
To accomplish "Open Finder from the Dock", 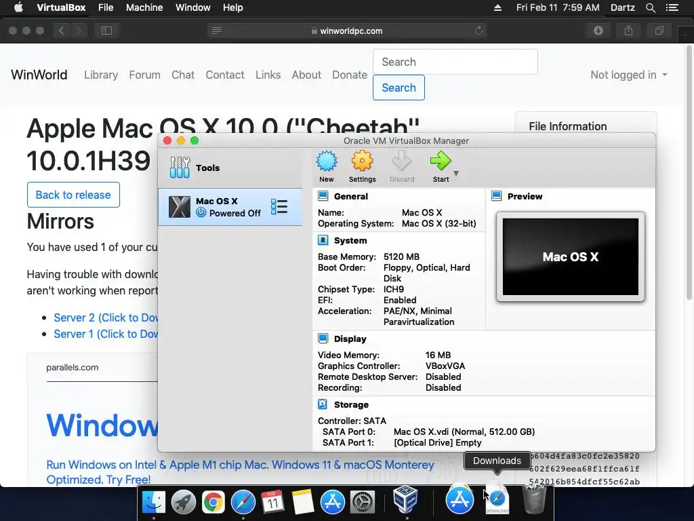I will point(154,502).
